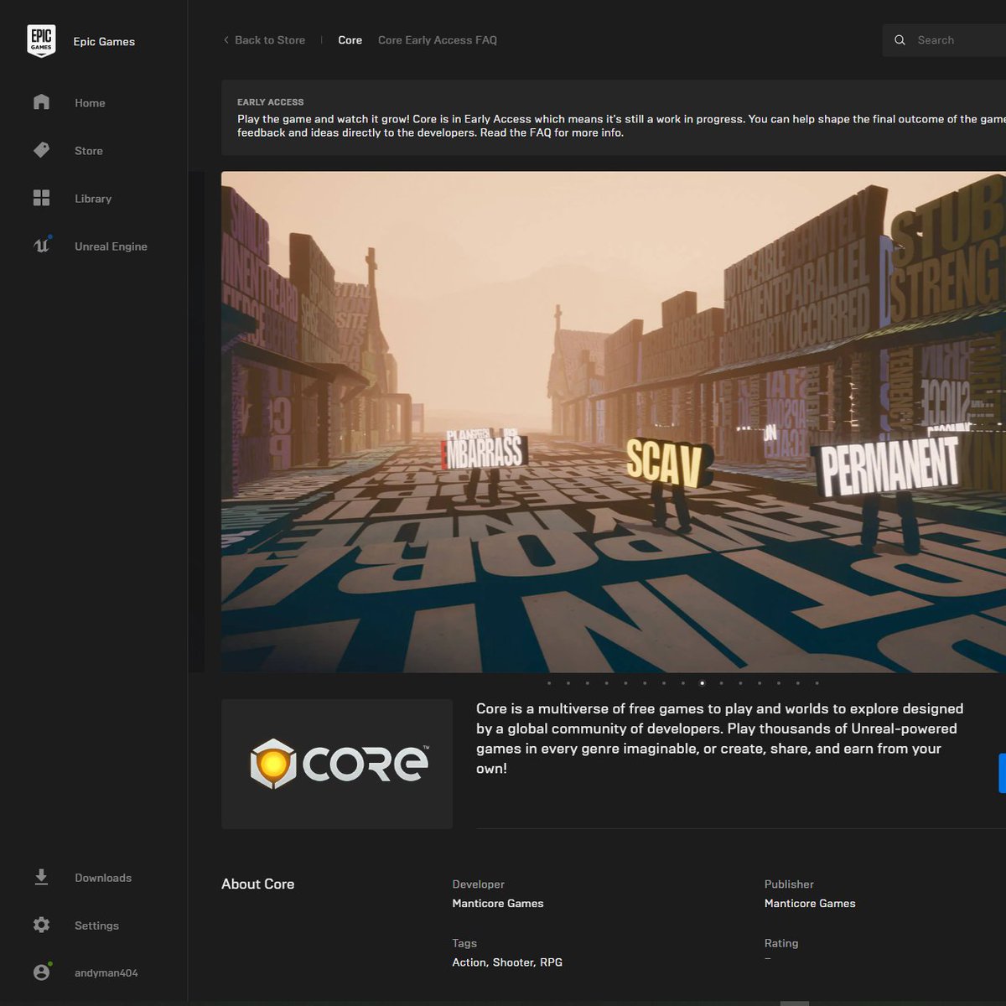The image size is (1006, 1006).
Task: Open Manticore Games under Developer
Action: click(498, 903)
